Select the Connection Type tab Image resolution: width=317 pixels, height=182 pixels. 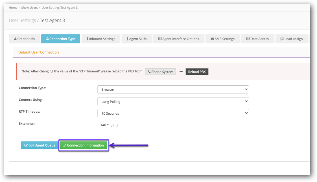point(60,39)
